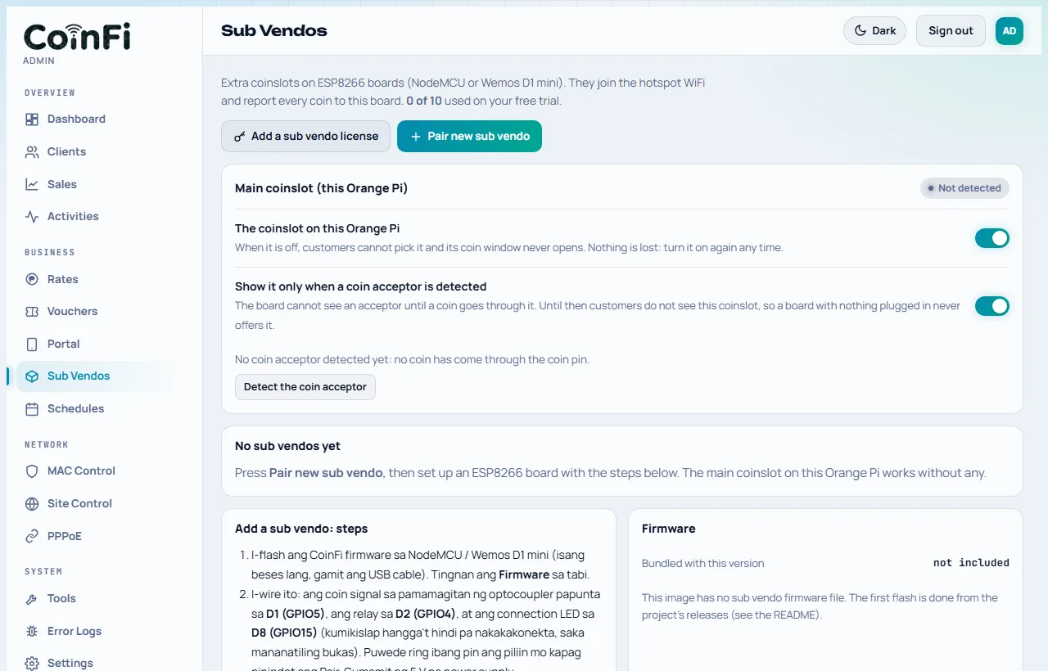Click the Rates coin icon

point(32,280)
